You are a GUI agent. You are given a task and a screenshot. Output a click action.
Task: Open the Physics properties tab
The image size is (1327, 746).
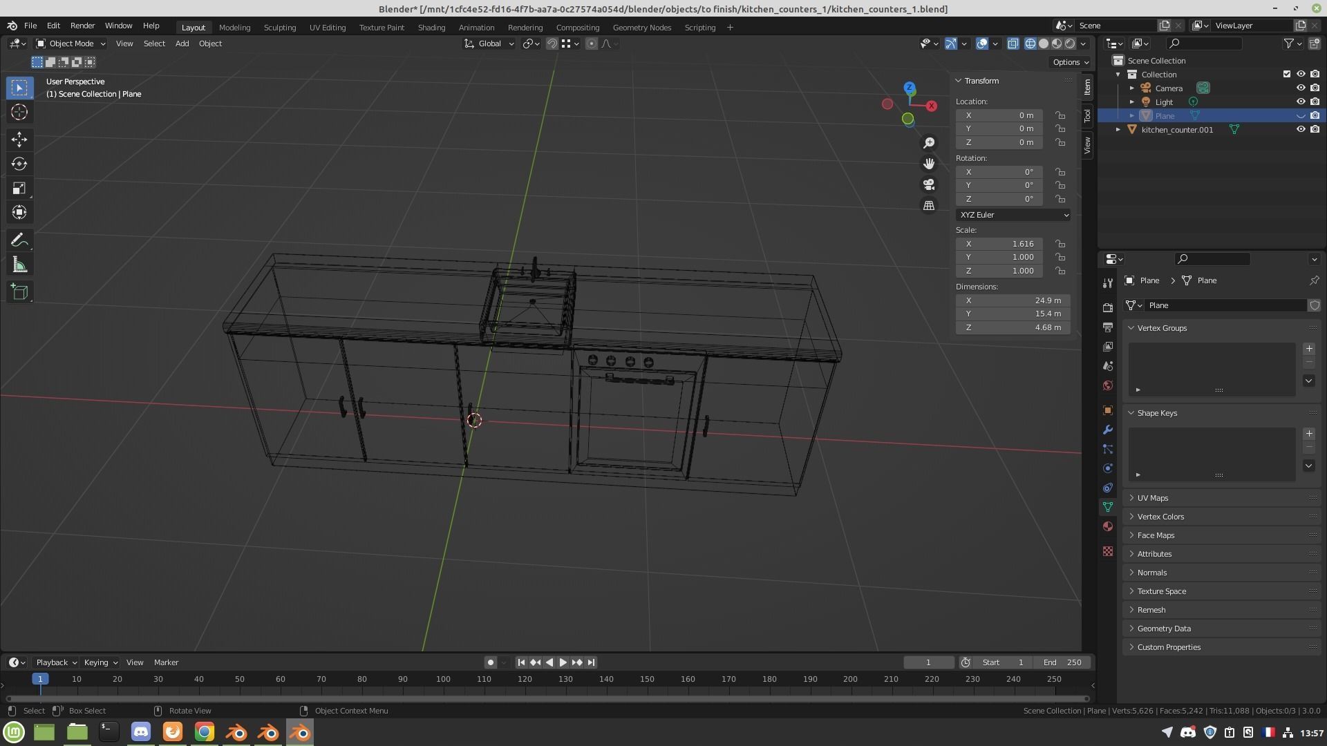tap(1108, 468)
